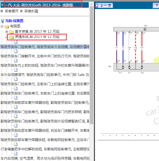
Task: Open 车外后视镜调节, 驾驶员侧车门控制单元 entry
Action: [x=45, y=75]
